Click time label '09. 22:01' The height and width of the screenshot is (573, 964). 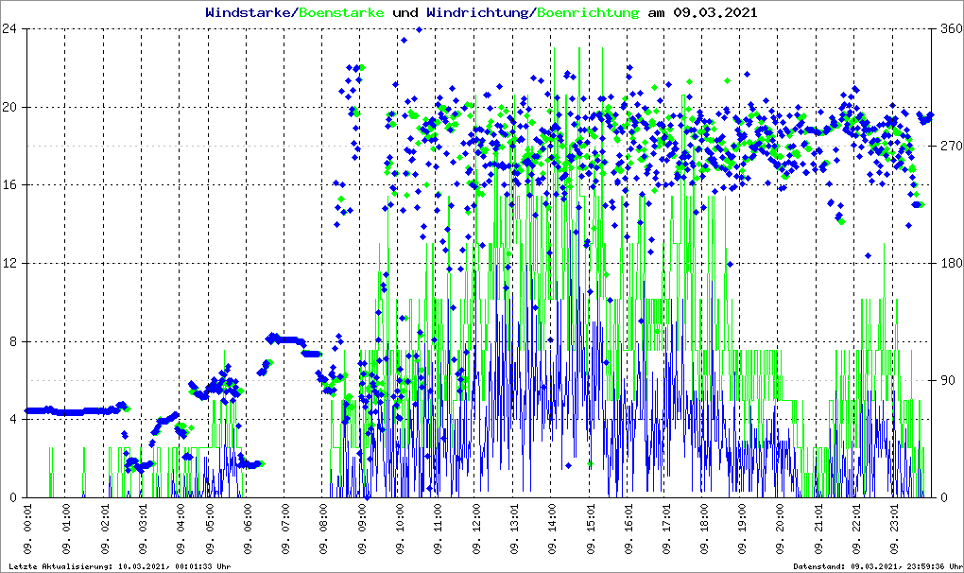856,529
